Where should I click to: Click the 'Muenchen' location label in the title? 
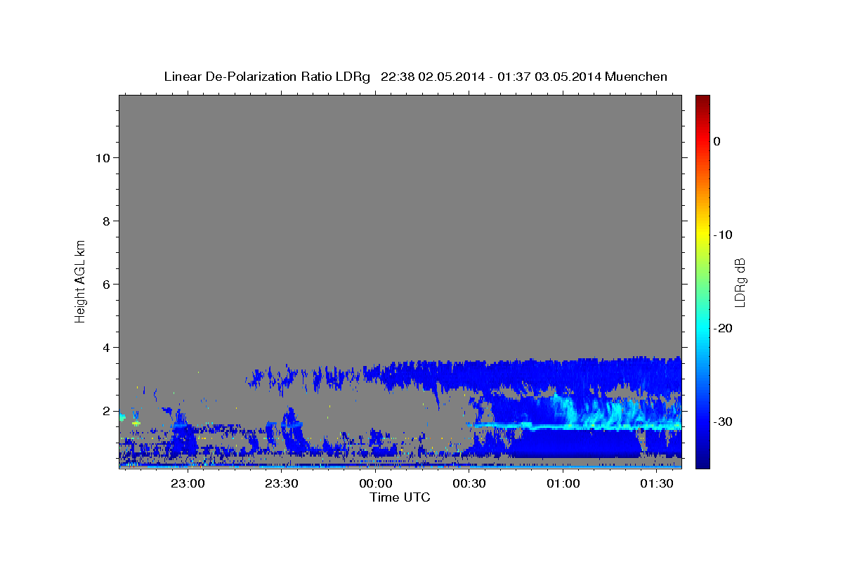[637, 77]
